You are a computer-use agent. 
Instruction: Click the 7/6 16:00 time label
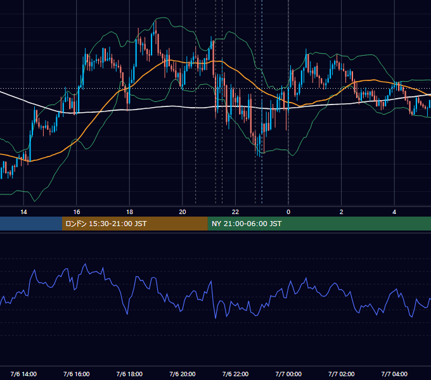77,374
